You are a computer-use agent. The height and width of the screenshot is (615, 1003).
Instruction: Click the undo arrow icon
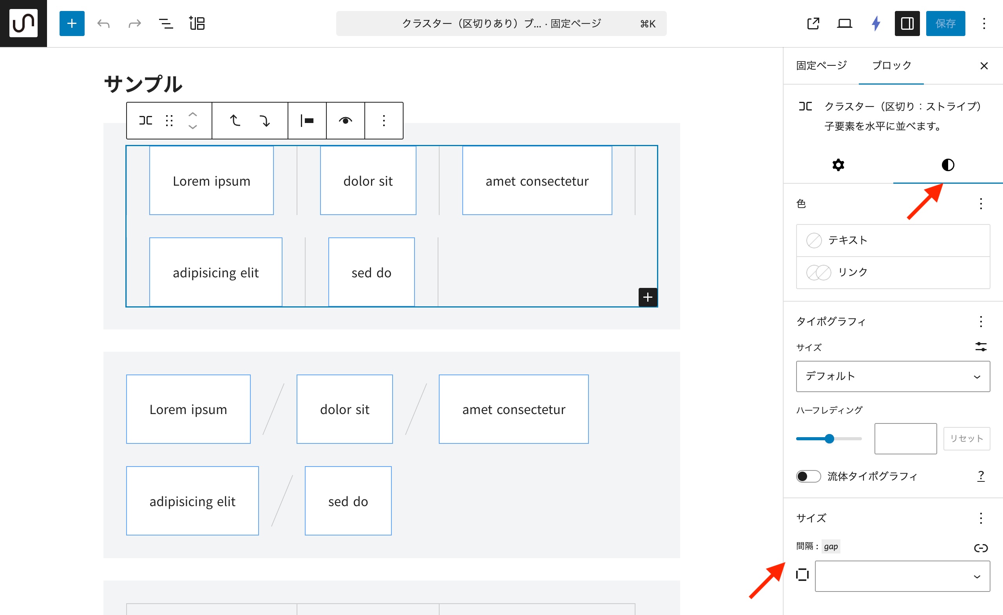click(103, 24)
